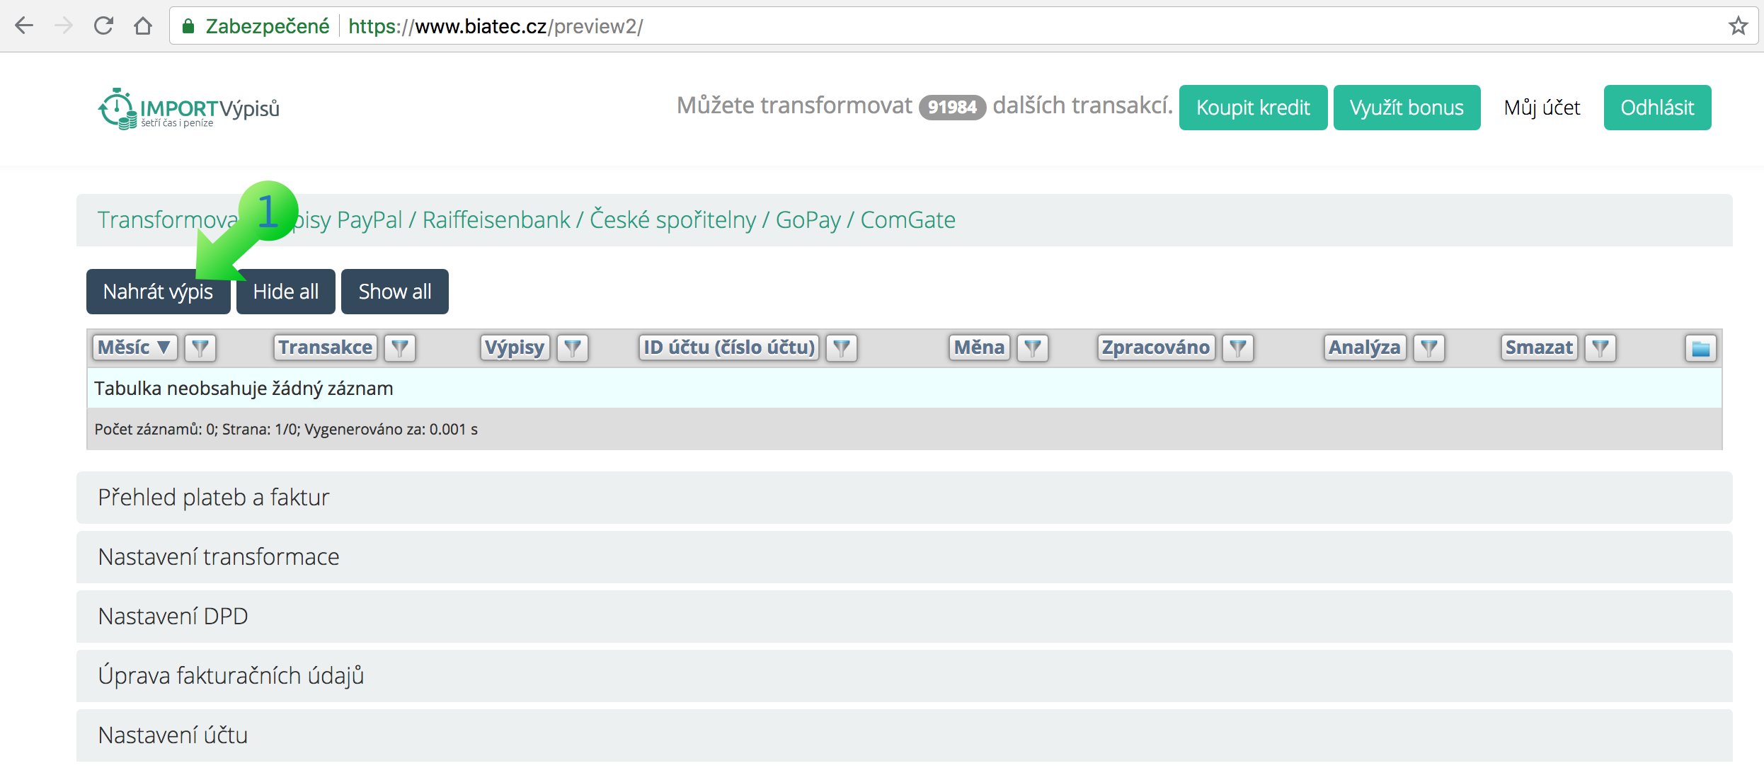Open filter for Výpisy column
This screenshot has height=780, width=1764.
coord(573,348)
